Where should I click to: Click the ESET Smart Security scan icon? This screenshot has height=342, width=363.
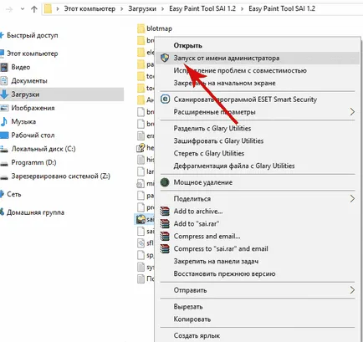click(x=165, y=100)
